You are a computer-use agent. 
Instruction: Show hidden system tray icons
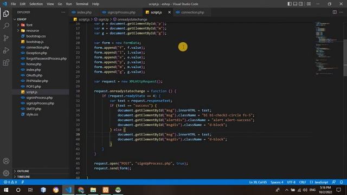pyautogui.click(x=287, y=190)
